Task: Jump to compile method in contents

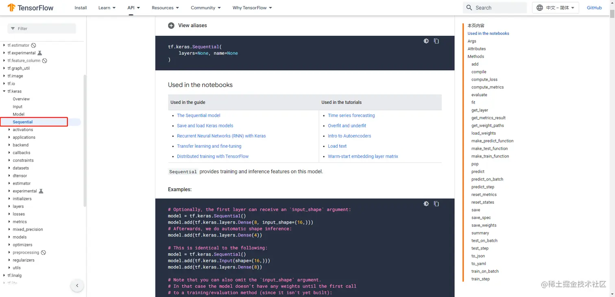Action: pyautogui.click(x=479, y=72)
